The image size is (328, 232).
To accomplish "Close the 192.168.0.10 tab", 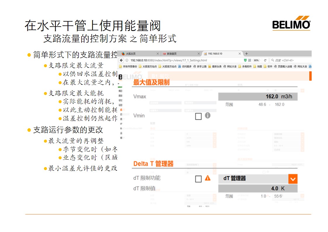I will pos(240,54).
